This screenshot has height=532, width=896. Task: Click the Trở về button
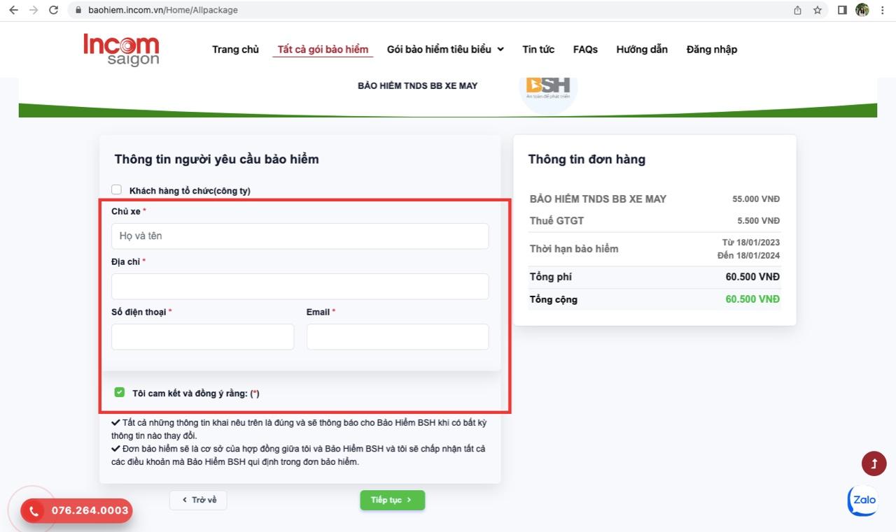(x=198, y=500)
